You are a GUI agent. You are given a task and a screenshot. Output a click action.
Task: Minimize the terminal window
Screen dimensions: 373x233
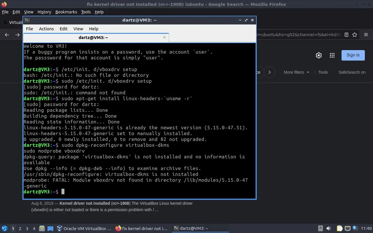240,20
